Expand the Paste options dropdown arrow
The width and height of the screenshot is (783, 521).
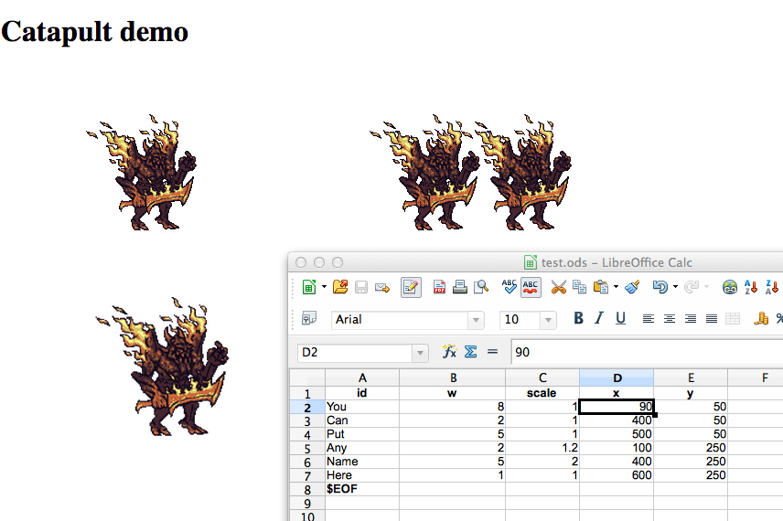point(616,287)
